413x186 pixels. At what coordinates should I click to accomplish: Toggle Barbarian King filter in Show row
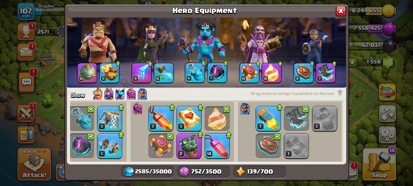(x=98, y=94)
